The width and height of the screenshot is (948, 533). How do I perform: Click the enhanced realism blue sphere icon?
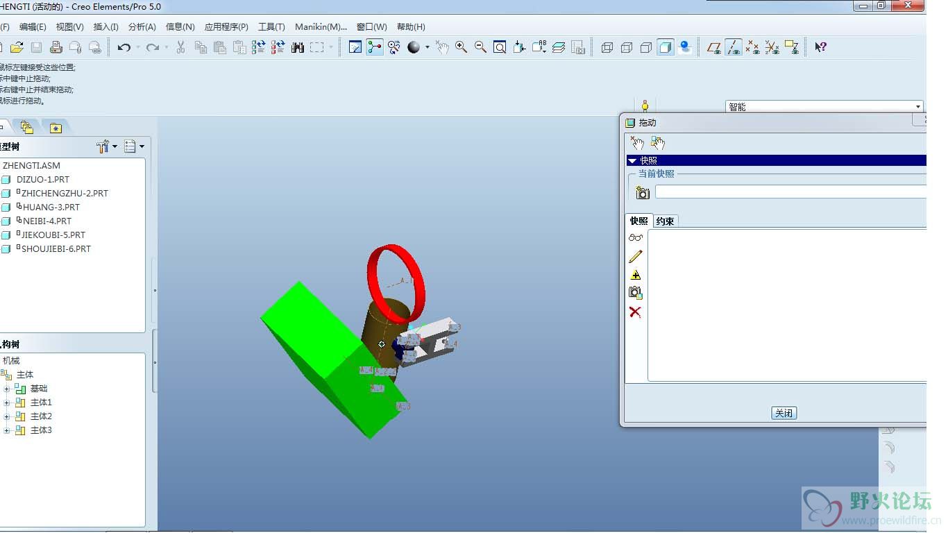pyautogui.click(x=685, y=47)
